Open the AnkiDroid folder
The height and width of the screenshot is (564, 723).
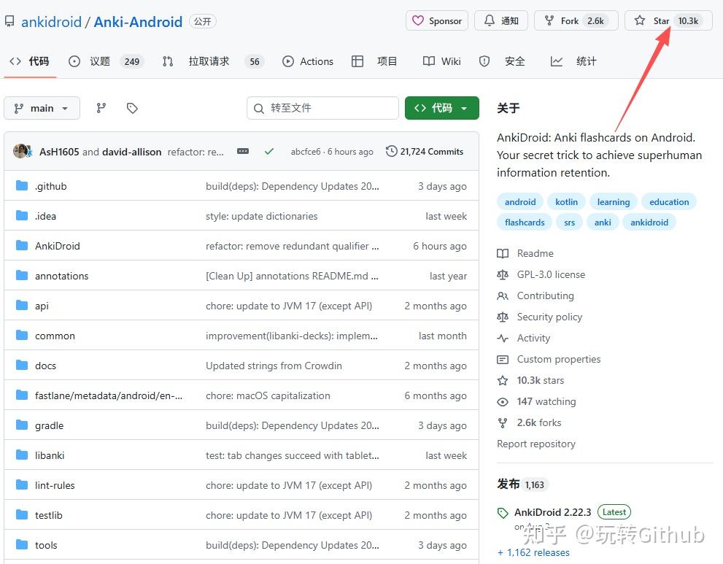point(57,246)
